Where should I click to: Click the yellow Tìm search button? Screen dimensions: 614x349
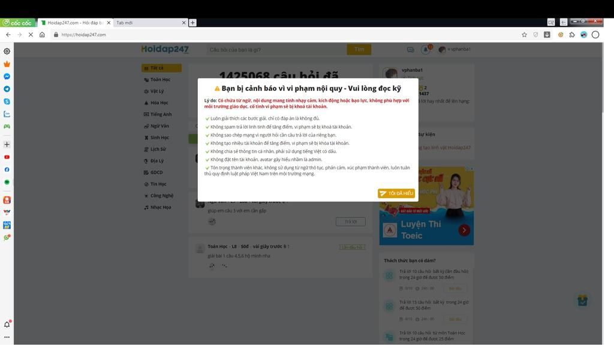pos(359,49)
